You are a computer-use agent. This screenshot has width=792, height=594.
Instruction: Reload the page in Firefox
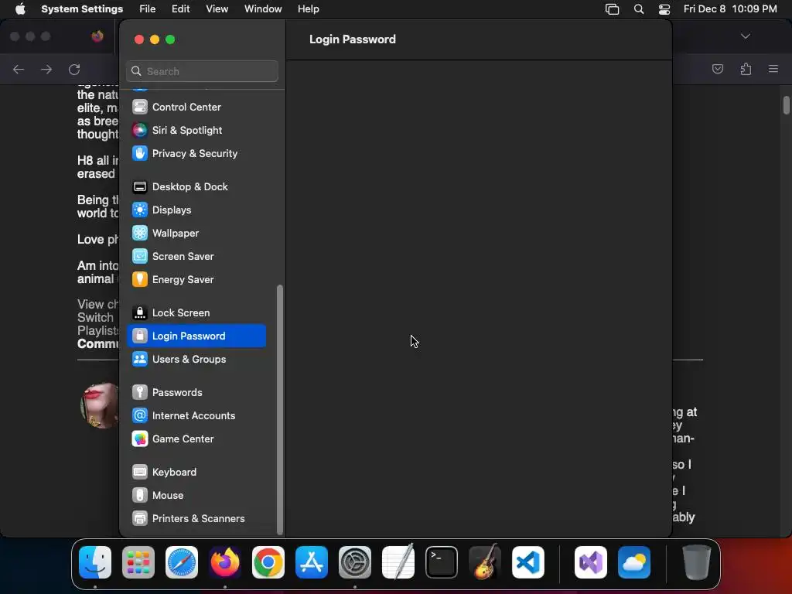tap(74, 69)
